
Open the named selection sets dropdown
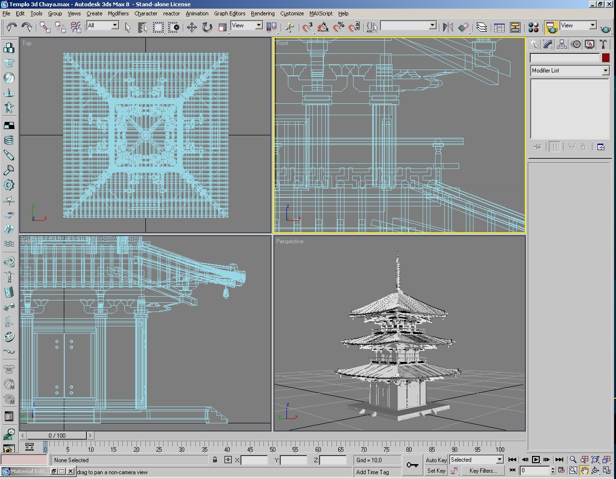(x=408, y=25)
